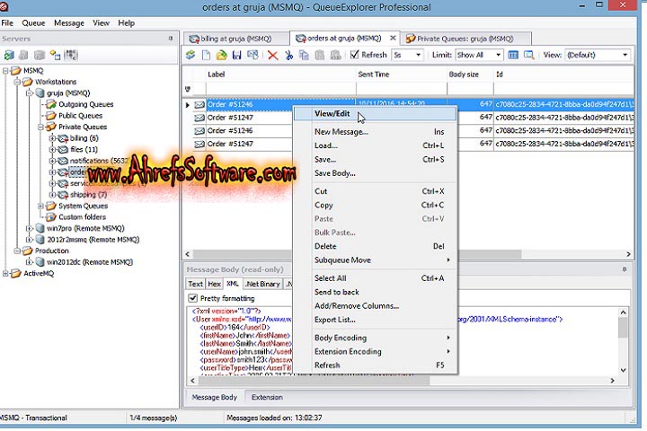Click the blue floppy disk Save icon
Image resolution: width=647 pixels, height=431 pixels.
[x=236, y=56]
